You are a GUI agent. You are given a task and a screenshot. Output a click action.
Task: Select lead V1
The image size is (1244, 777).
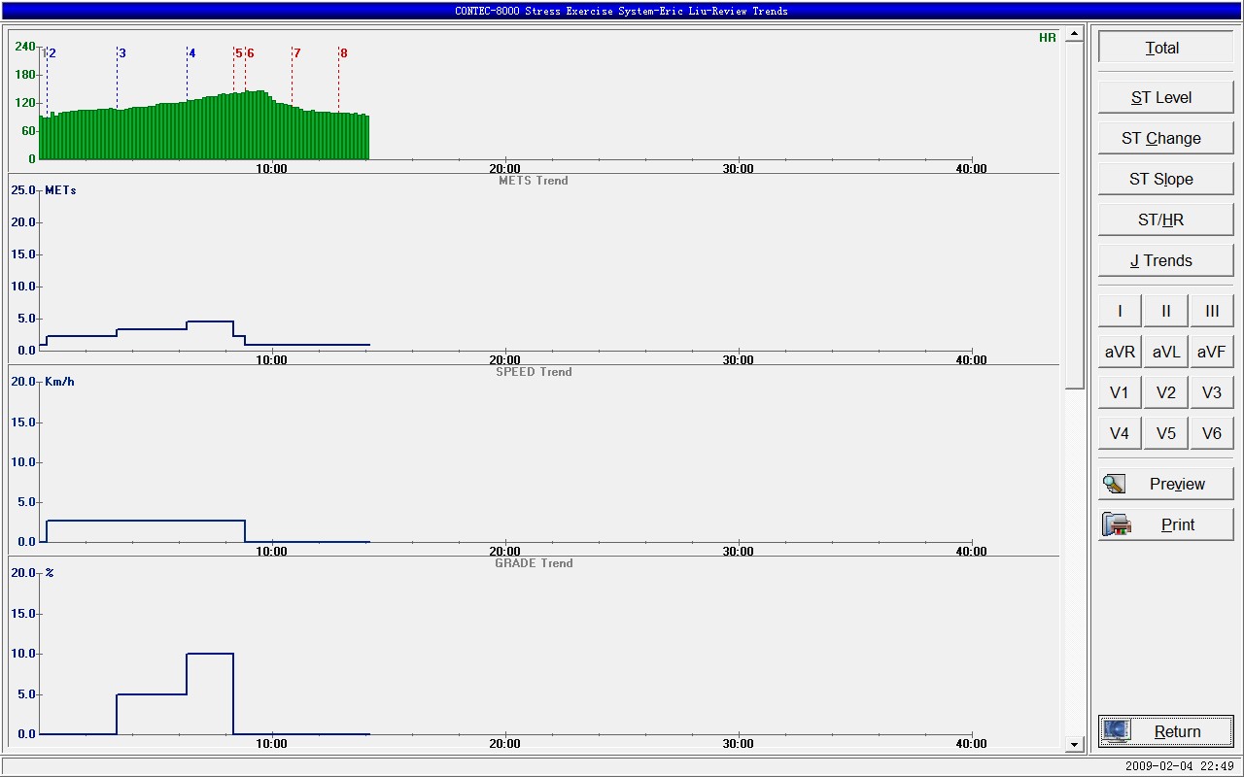point(1120,392)
